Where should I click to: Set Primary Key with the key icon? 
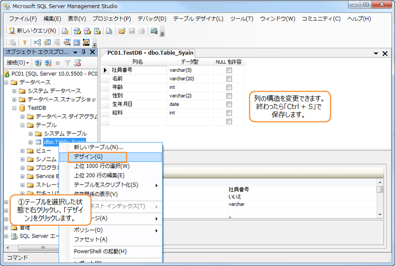pyautogui.click(x=24, y=42)
